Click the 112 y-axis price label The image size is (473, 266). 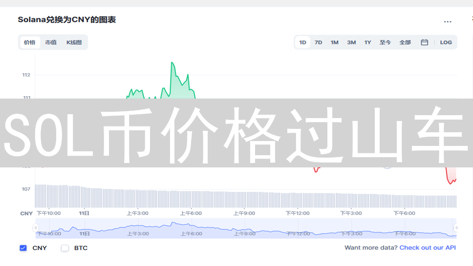pos(26,75)
